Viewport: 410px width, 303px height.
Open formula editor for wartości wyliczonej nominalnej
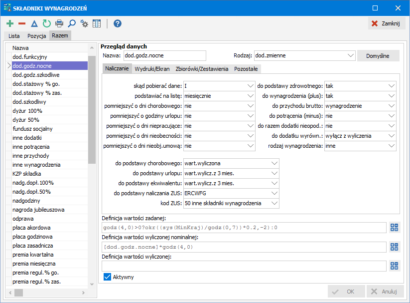tap(395, 247)
